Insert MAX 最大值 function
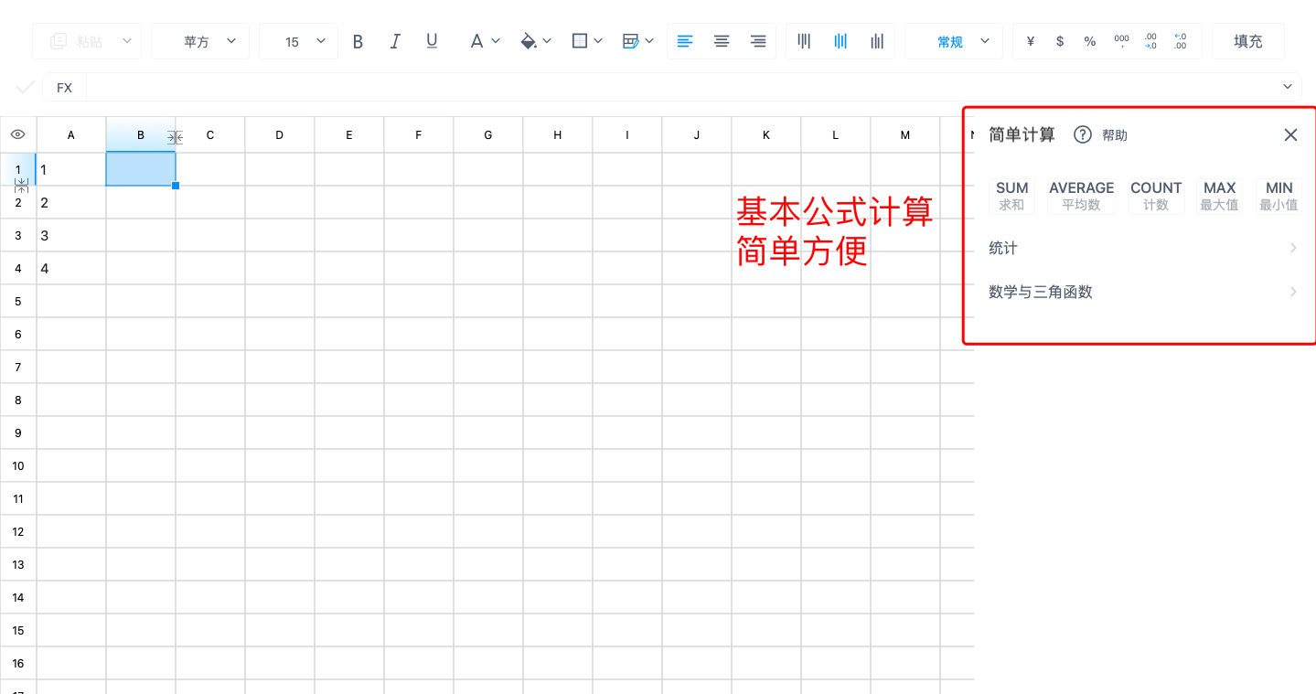The image size is (1316, 694). (1219, 196)
